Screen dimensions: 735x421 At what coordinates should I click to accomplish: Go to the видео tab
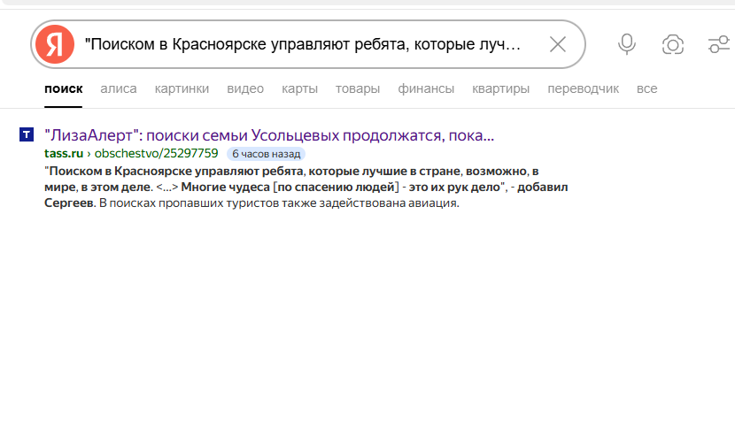click(245, 88)
